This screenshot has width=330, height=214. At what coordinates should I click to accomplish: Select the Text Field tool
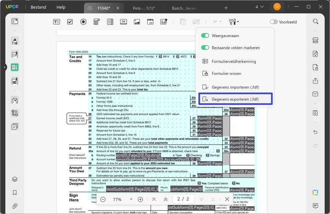(x=57, y=22)
